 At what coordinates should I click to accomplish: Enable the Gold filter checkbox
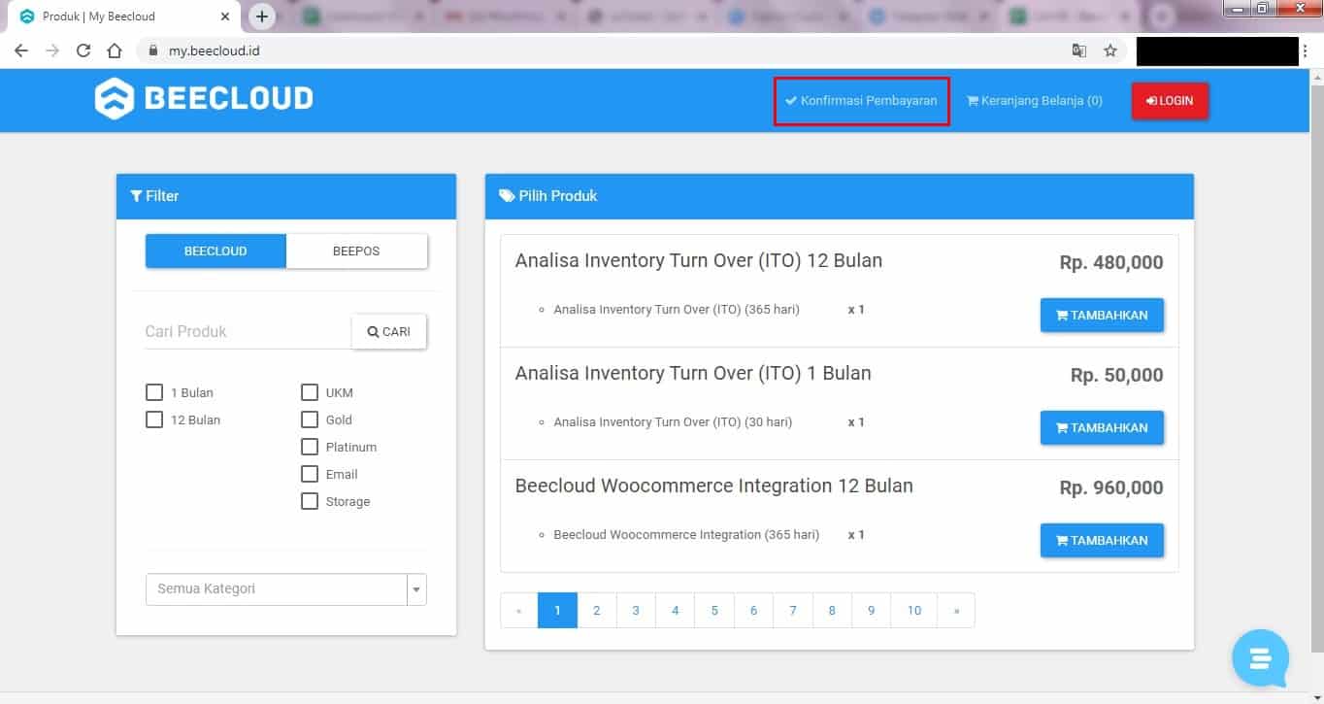pyautogui.click(x=310, y=419)
